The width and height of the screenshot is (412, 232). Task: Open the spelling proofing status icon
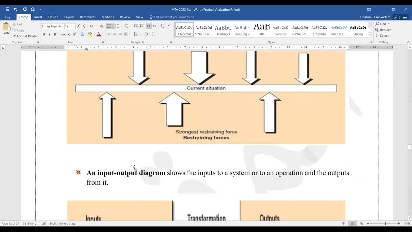(44, 223)
